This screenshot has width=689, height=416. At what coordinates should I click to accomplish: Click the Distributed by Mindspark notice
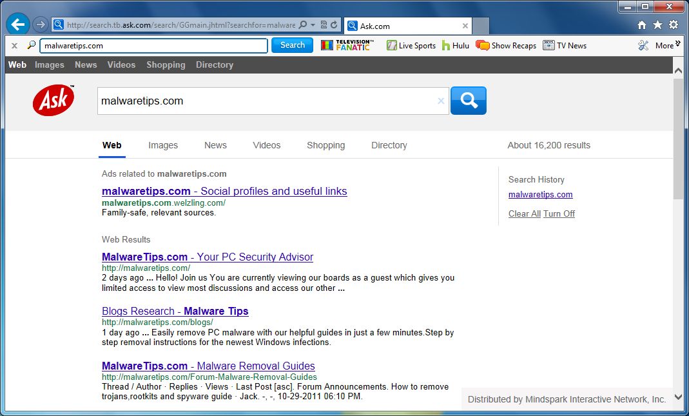click(567, 399)
